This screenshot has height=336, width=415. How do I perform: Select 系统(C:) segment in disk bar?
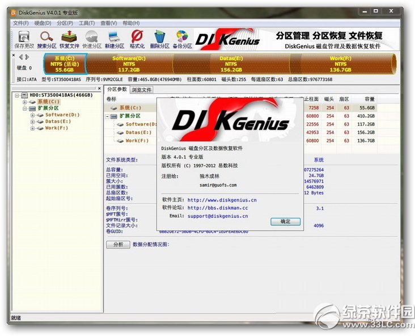[x=65, y=64]
